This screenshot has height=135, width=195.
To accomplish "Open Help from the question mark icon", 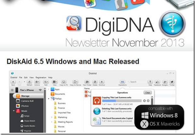I will click(150, 82).
